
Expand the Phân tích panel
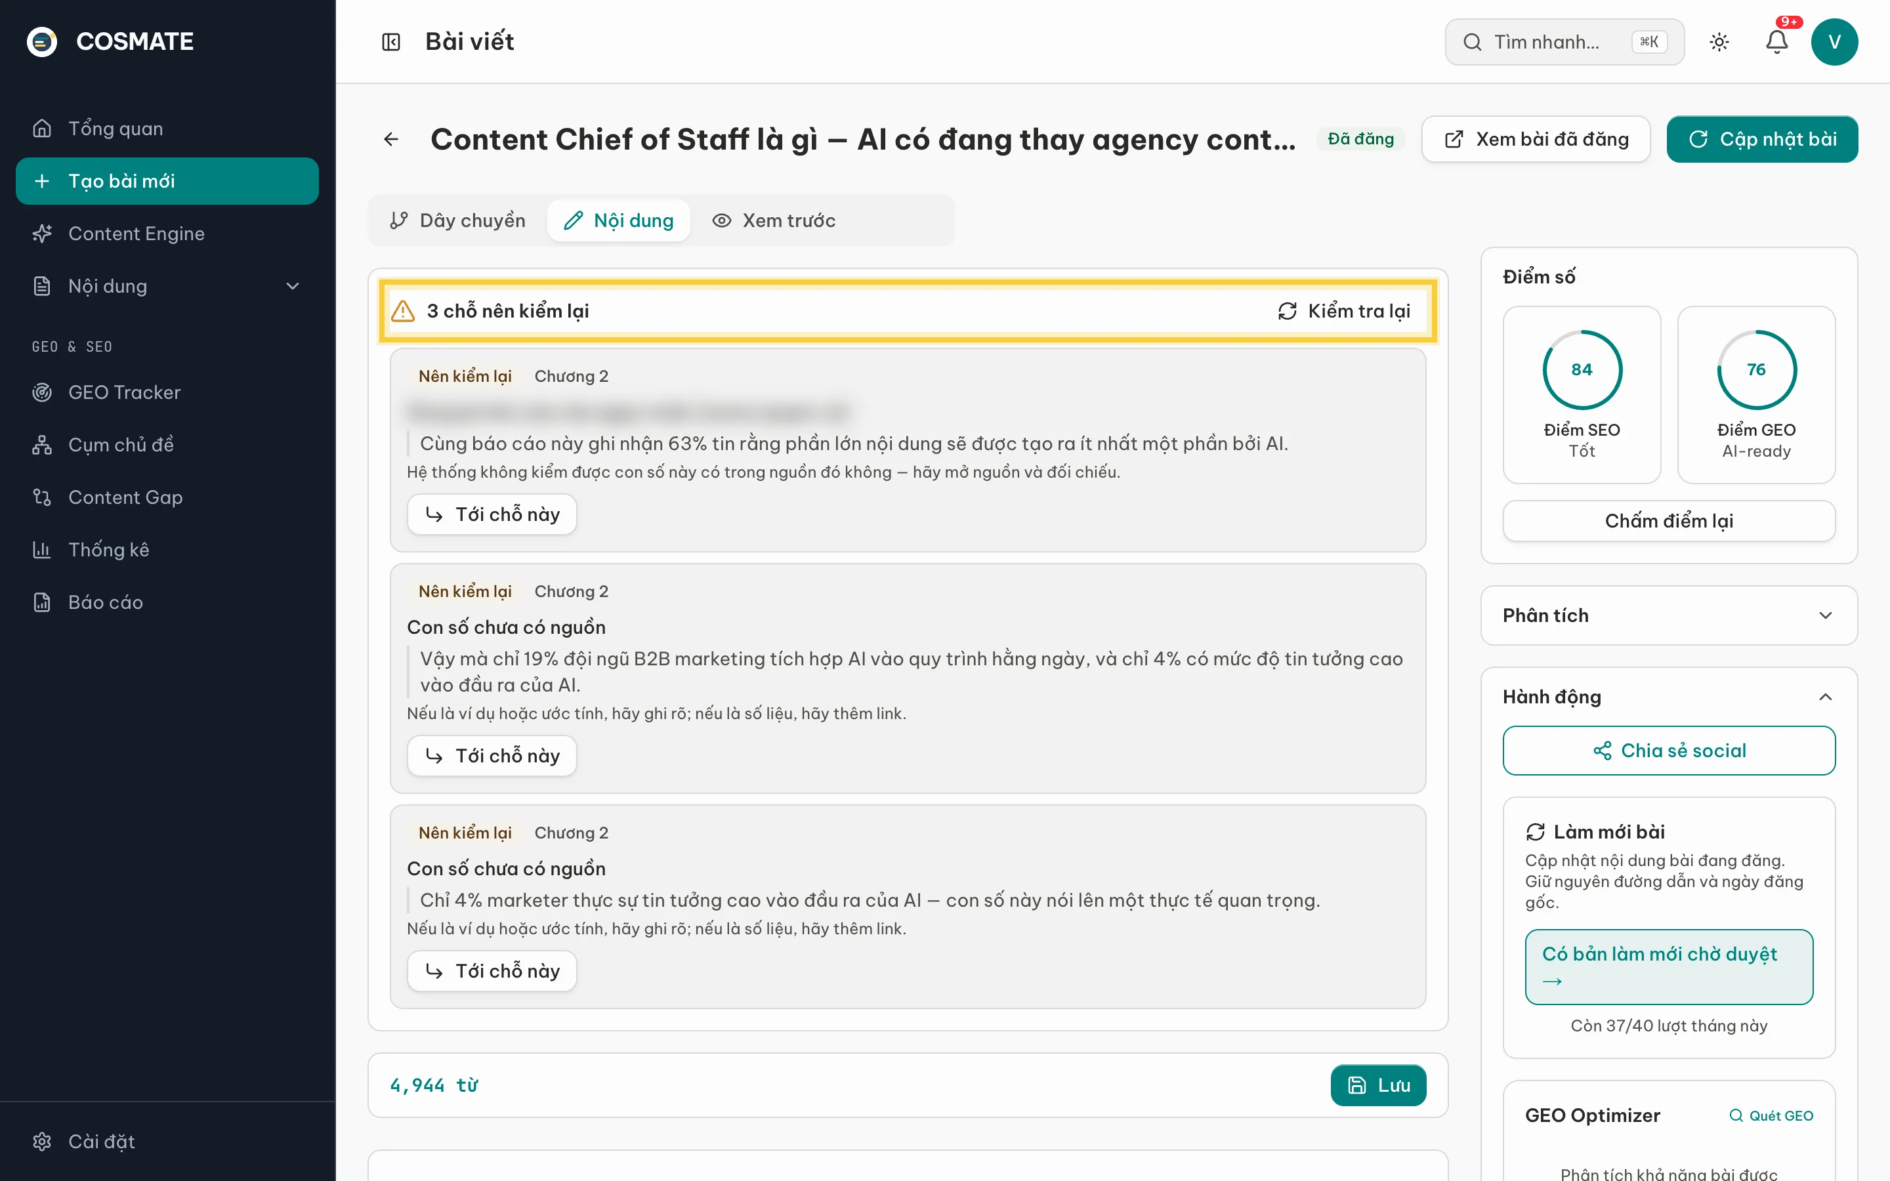tap(1669, 615)
